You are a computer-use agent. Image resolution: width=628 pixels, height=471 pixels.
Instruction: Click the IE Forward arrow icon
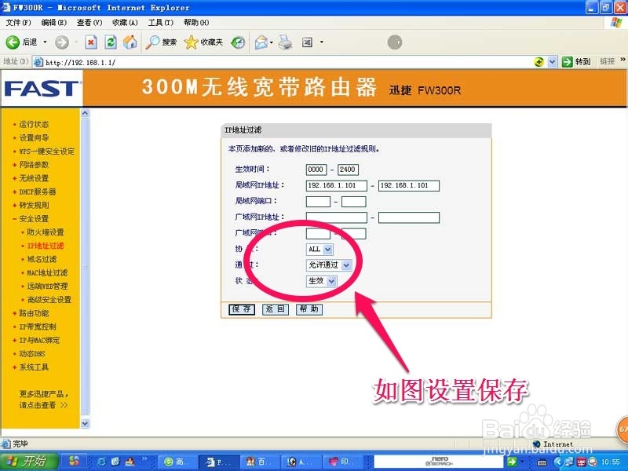[x=62, y=42]
